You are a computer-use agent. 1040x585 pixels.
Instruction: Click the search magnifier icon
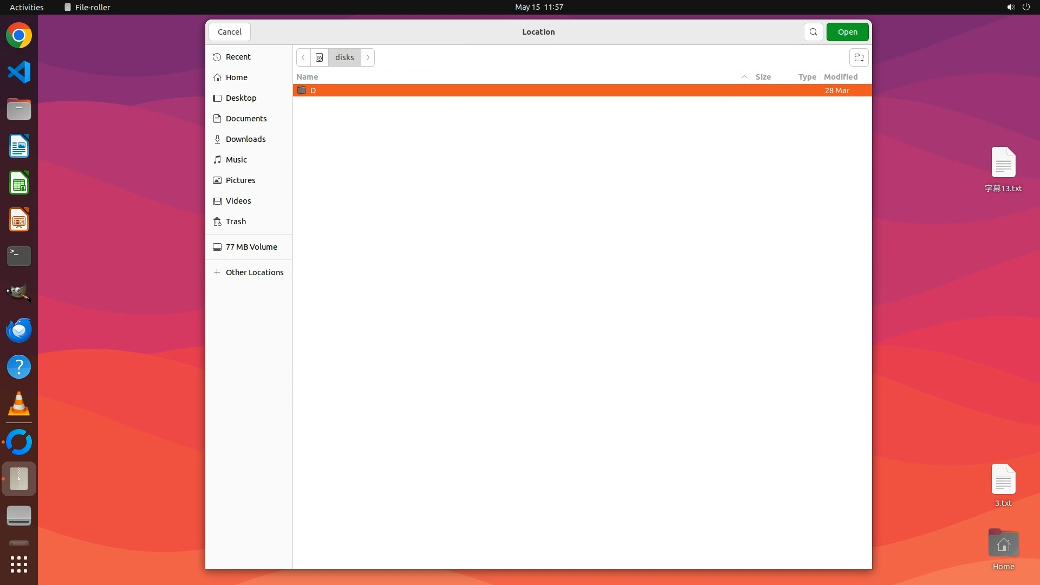[813, 32]
